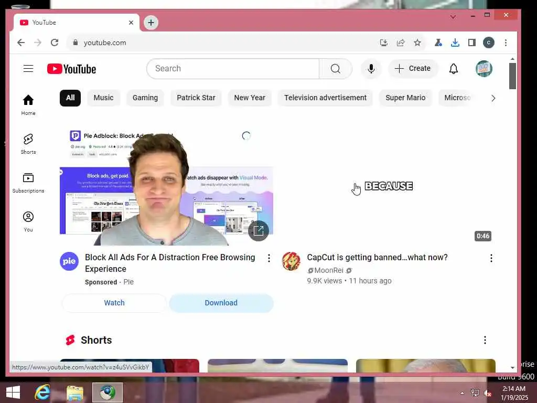Image resolution: width=537 pixels, height=403 pixels.
Task: Click the search magnifier button
Action: point(336,69)
